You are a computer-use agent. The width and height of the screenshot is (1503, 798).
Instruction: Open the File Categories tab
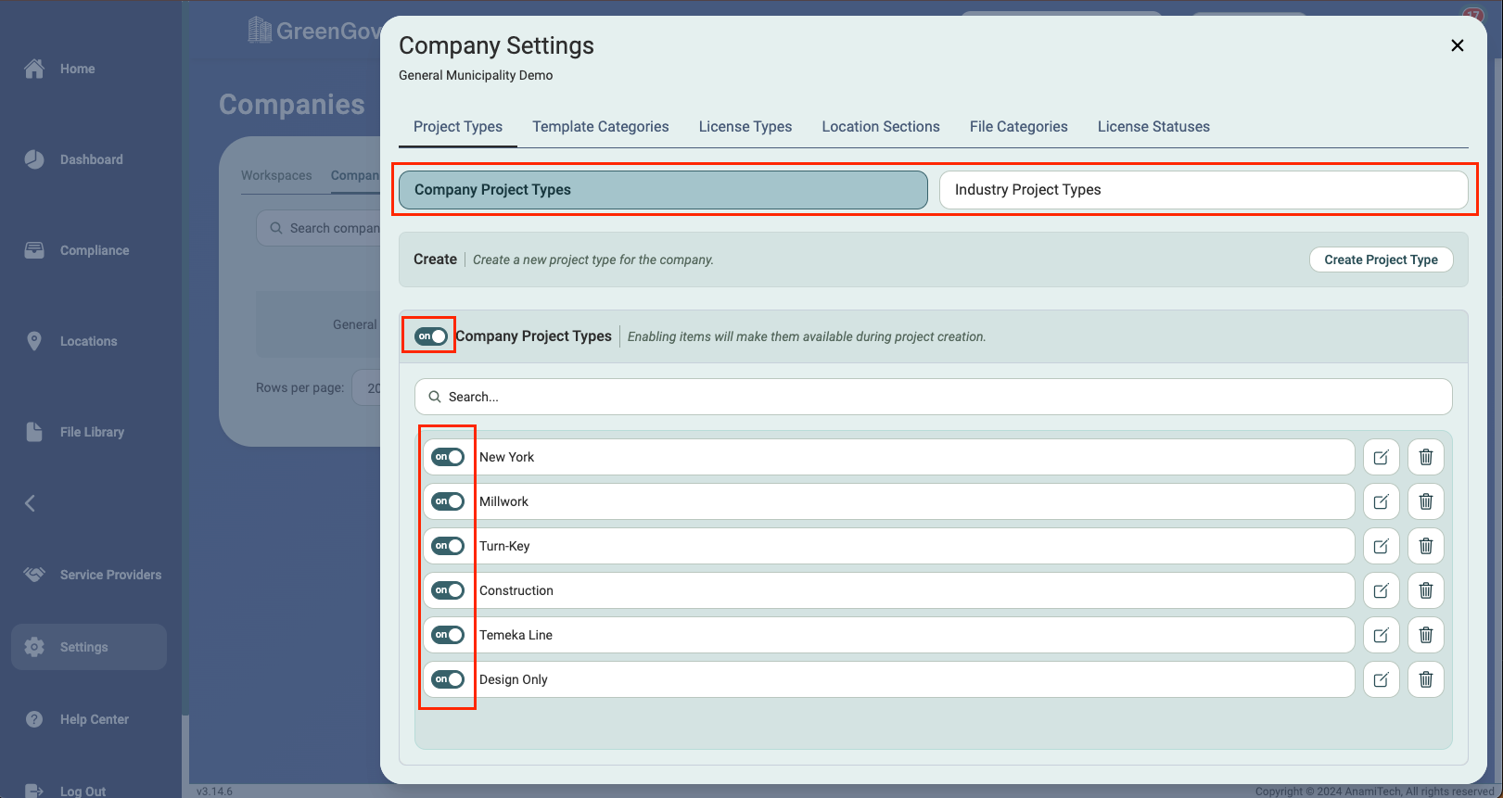click(x=1018, y=127)
